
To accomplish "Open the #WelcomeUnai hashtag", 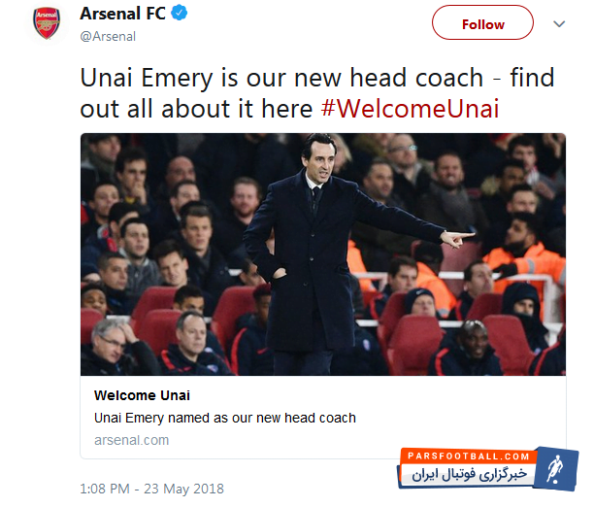I will pos(410,108).
